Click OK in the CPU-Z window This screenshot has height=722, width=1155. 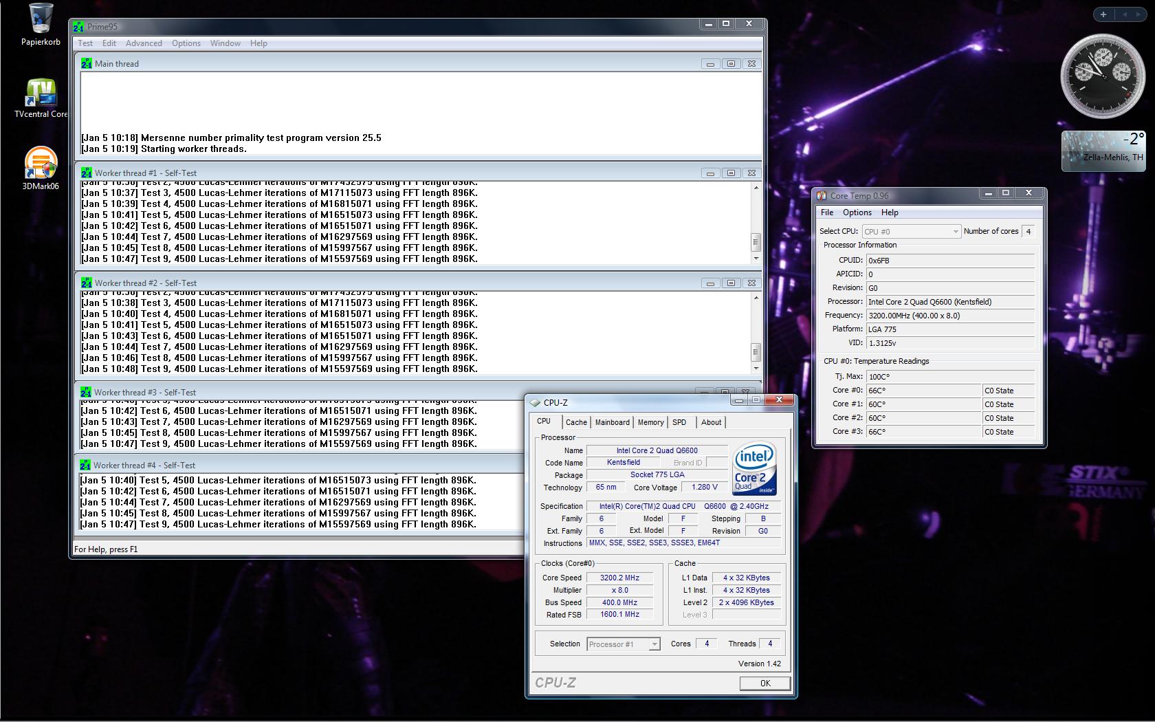(765, 683)
